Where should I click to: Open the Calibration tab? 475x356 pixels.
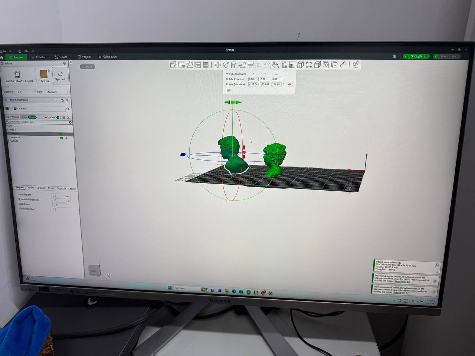point(108,57)
